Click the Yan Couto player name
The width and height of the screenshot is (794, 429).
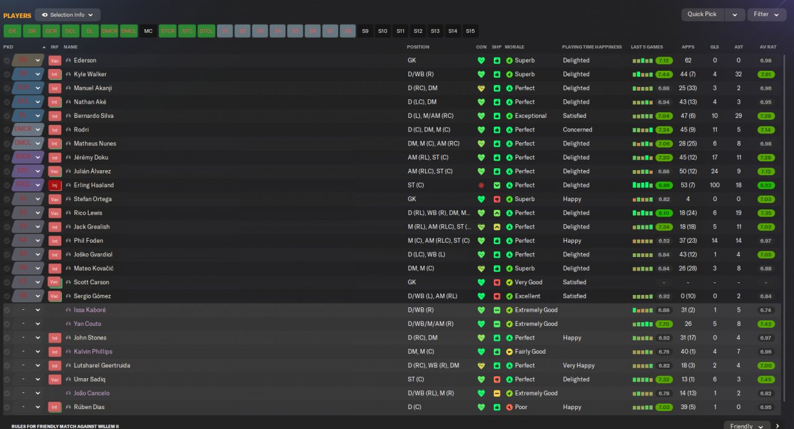(87, 324)
